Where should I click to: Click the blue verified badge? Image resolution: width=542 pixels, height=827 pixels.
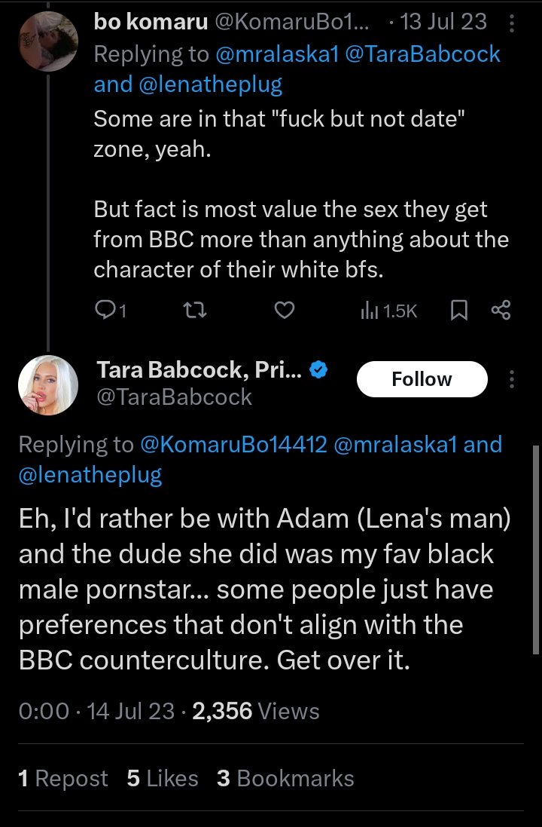318,370
